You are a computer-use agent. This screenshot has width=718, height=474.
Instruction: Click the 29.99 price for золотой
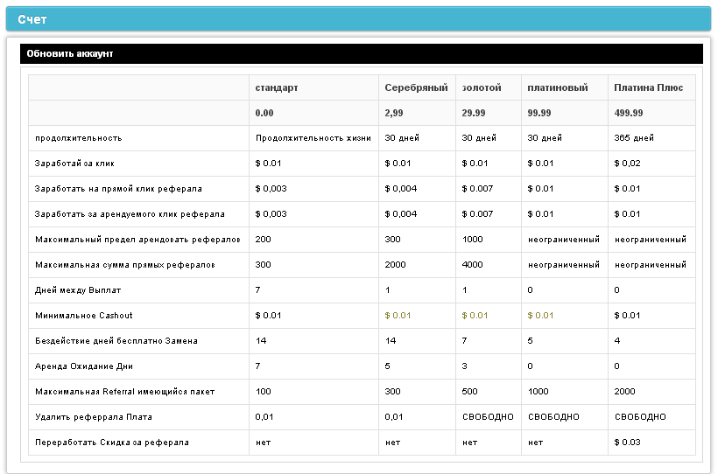[474, 113]
